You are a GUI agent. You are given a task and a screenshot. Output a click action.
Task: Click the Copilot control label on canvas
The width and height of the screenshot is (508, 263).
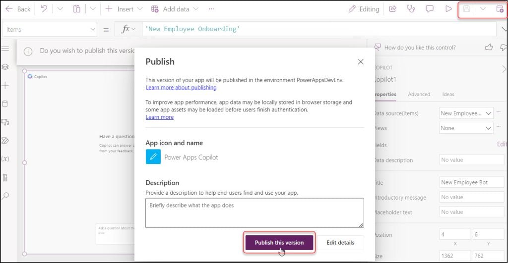[37, 77]
